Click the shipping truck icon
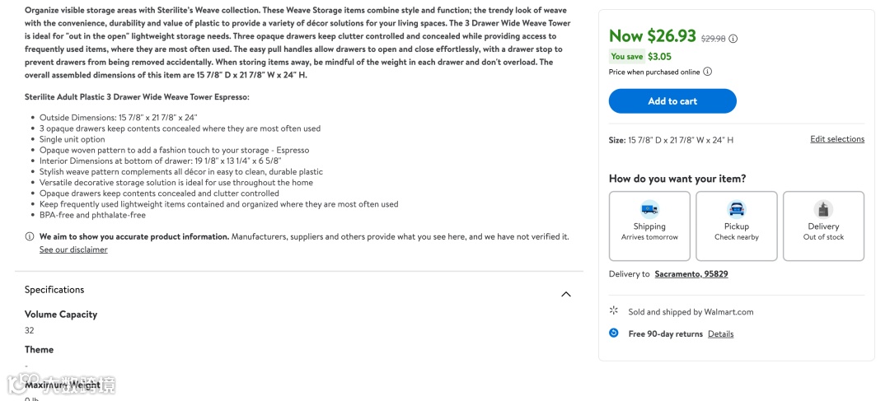Image resolution: width=890 pixels, height=401 pixels. (649, 209)
